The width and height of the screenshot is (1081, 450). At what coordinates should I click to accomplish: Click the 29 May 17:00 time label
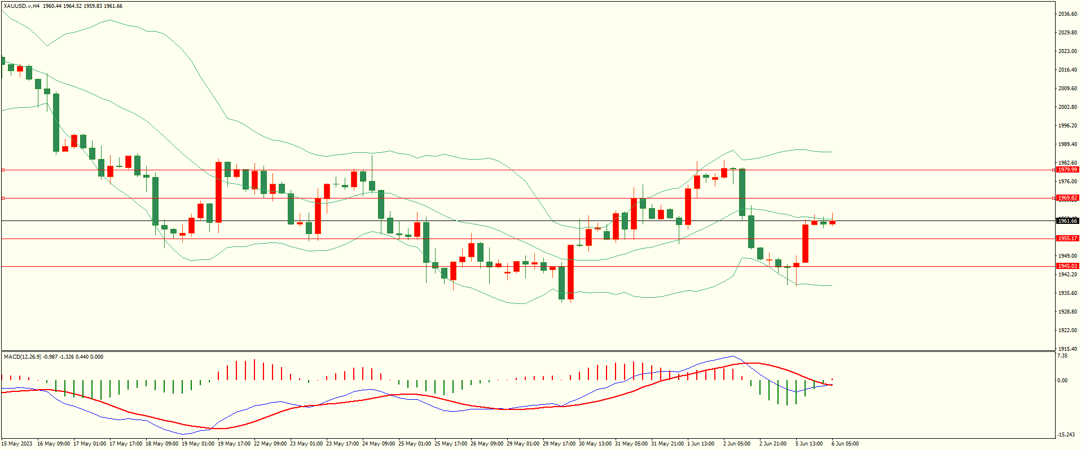tap(559, 444)
